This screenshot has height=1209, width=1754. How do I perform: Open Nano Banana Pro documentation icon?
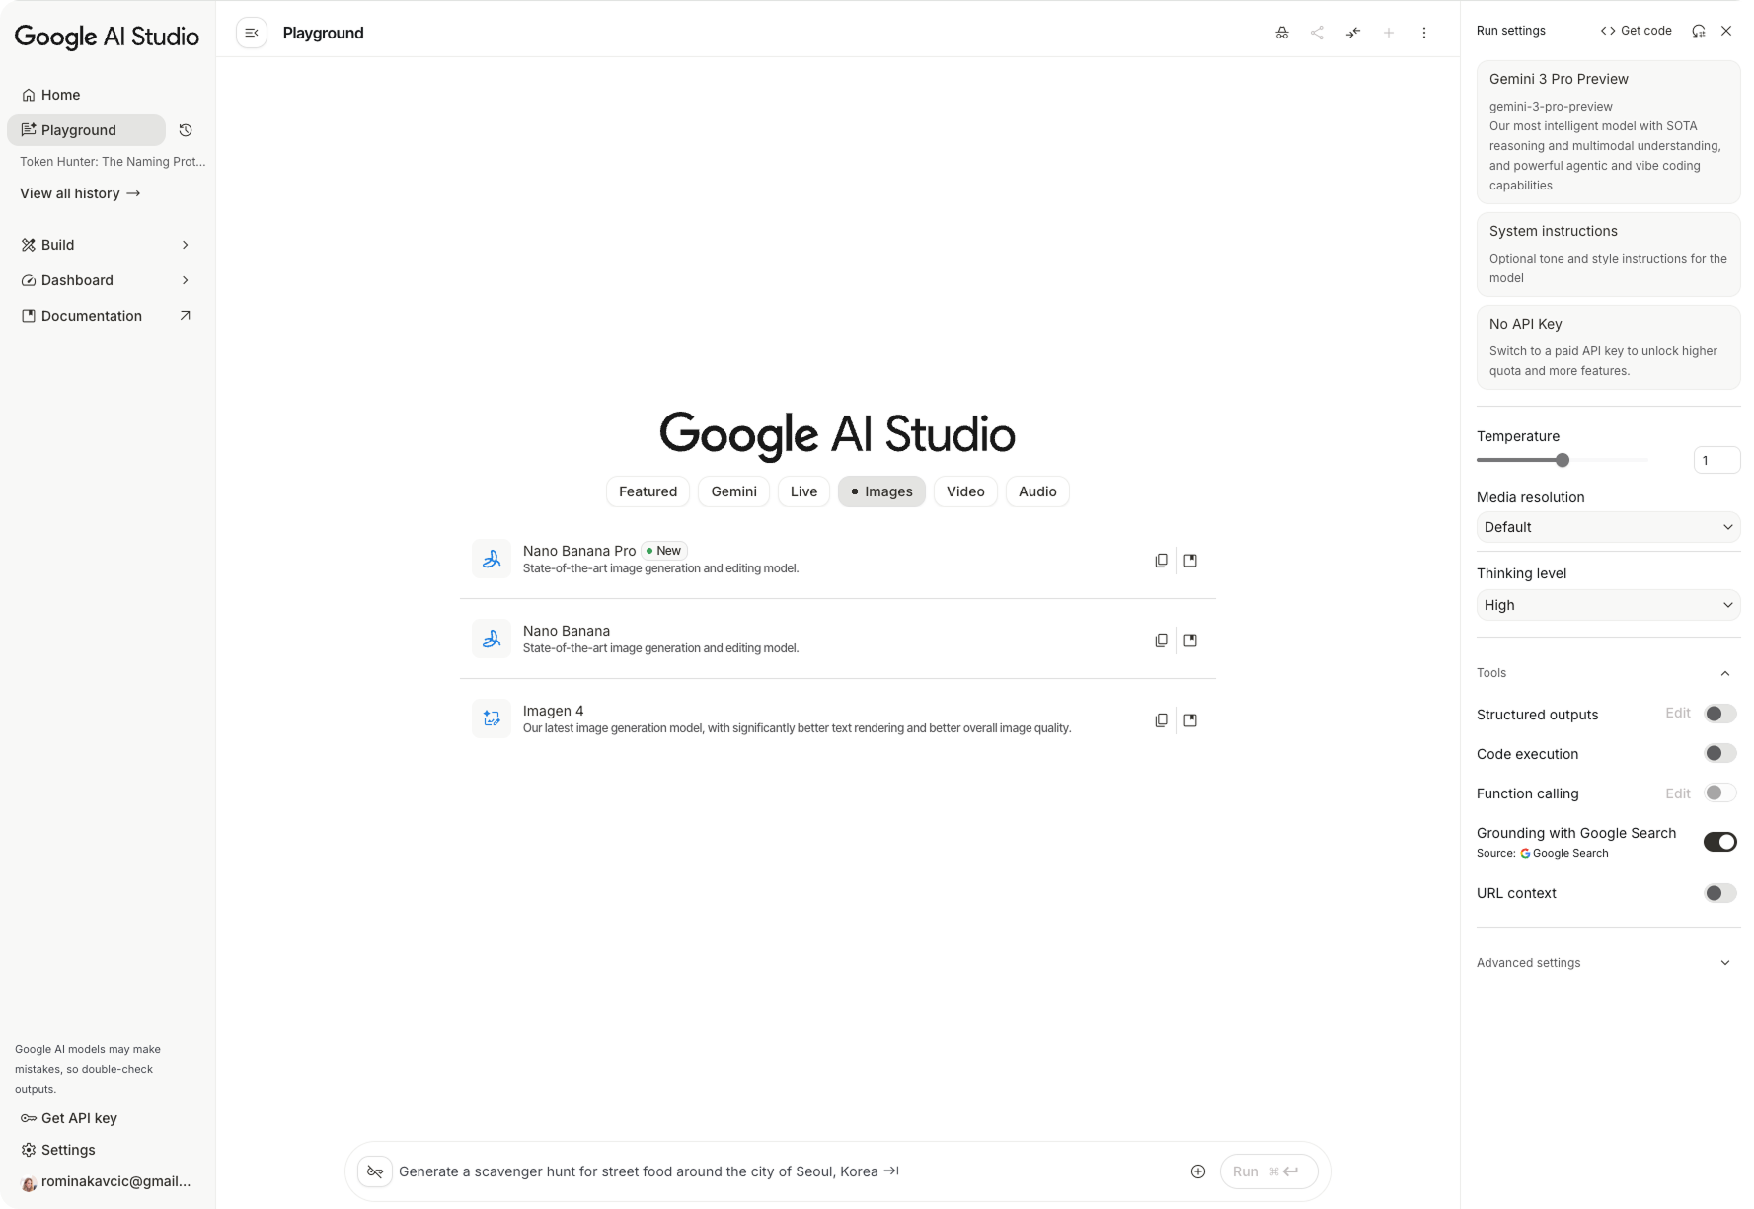tap(1190, 561)
